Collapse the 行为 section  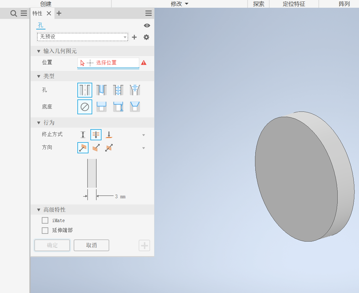[39, 123]
